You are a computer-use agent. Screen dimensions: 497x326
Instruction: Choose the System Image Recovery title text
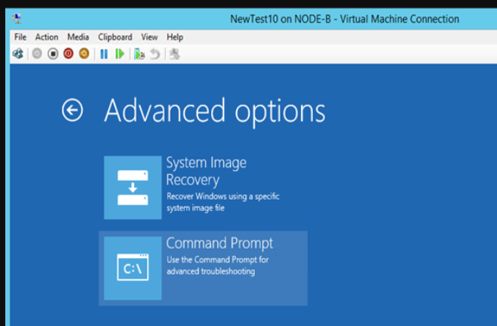[207, 172]
